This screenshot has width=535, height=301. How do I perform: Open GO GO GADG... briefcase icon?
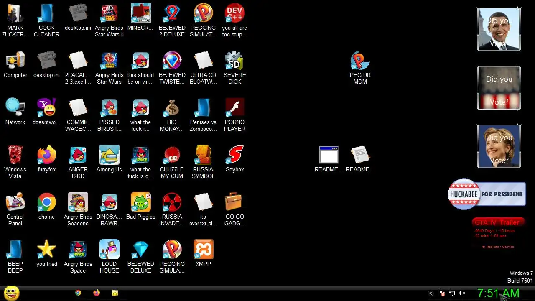point(235,210)
